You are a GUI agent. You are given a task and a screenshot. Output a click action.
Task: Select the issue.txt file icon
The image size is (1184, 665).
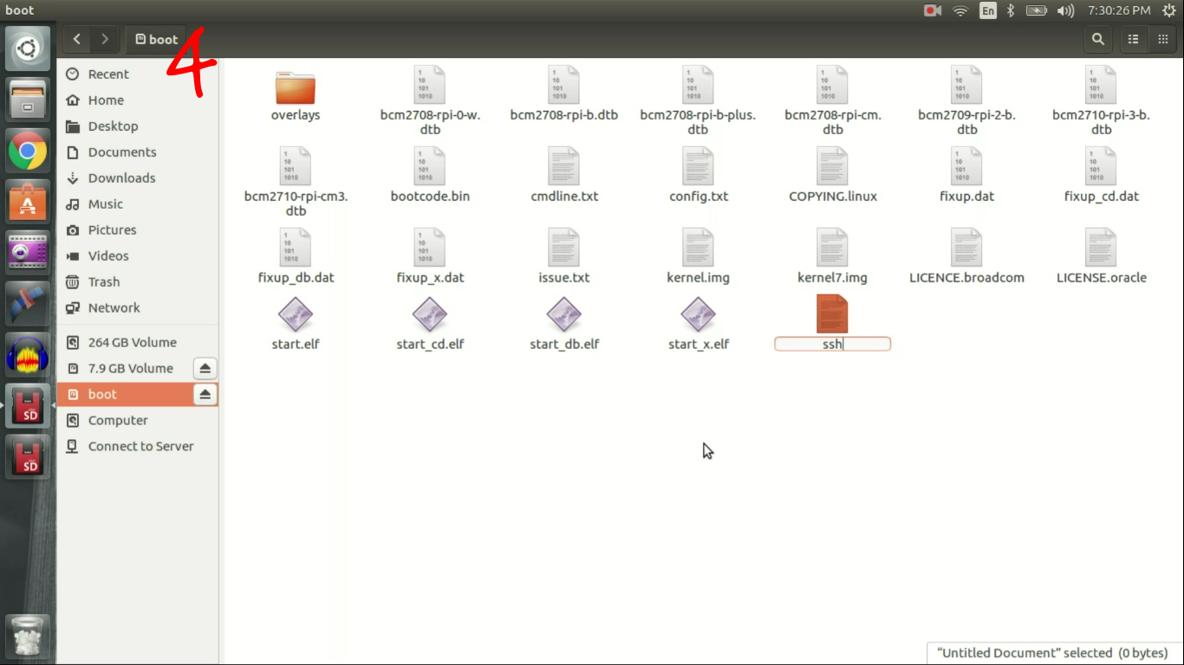563,248
